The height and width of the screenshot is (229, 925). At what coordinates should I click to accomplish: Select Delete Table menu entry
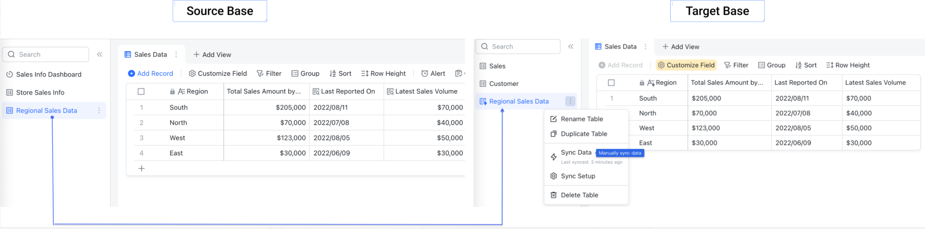pos(579,195)
